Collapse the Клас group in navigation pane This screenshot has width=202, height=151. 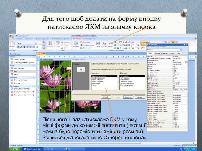34,65
